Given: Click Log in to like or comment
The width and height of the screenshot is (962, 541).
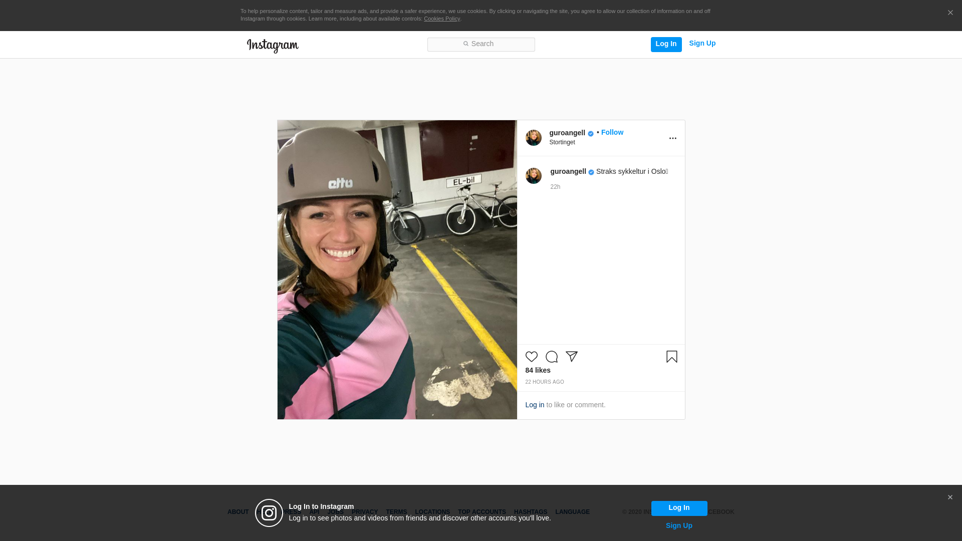Looking at the screenshot, I should click(x=535, y=405).
